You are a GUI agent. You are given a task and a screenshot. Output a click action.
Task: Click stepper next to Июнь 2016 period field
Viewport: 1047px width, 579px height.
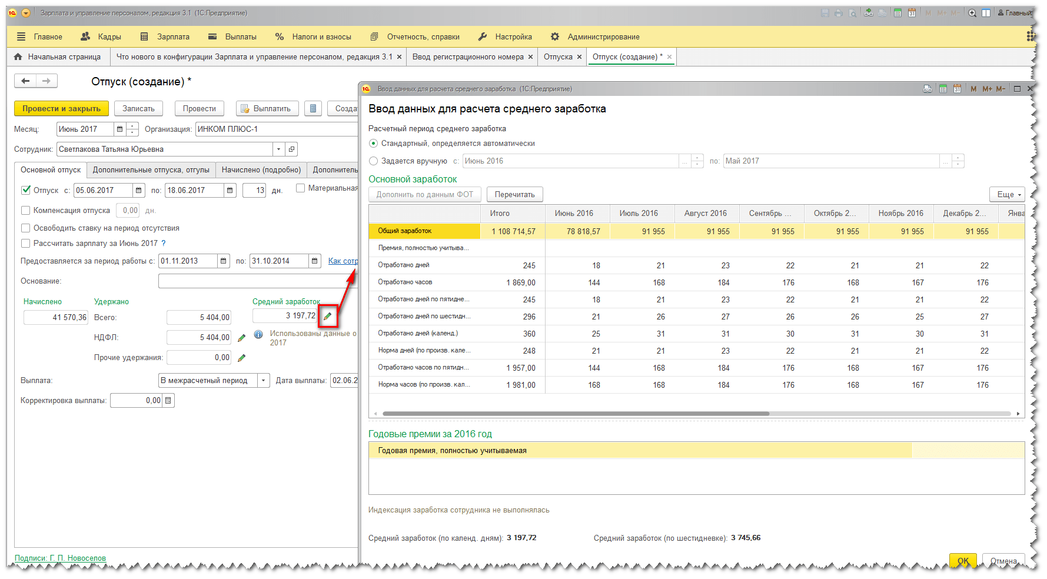pos(697,161)
